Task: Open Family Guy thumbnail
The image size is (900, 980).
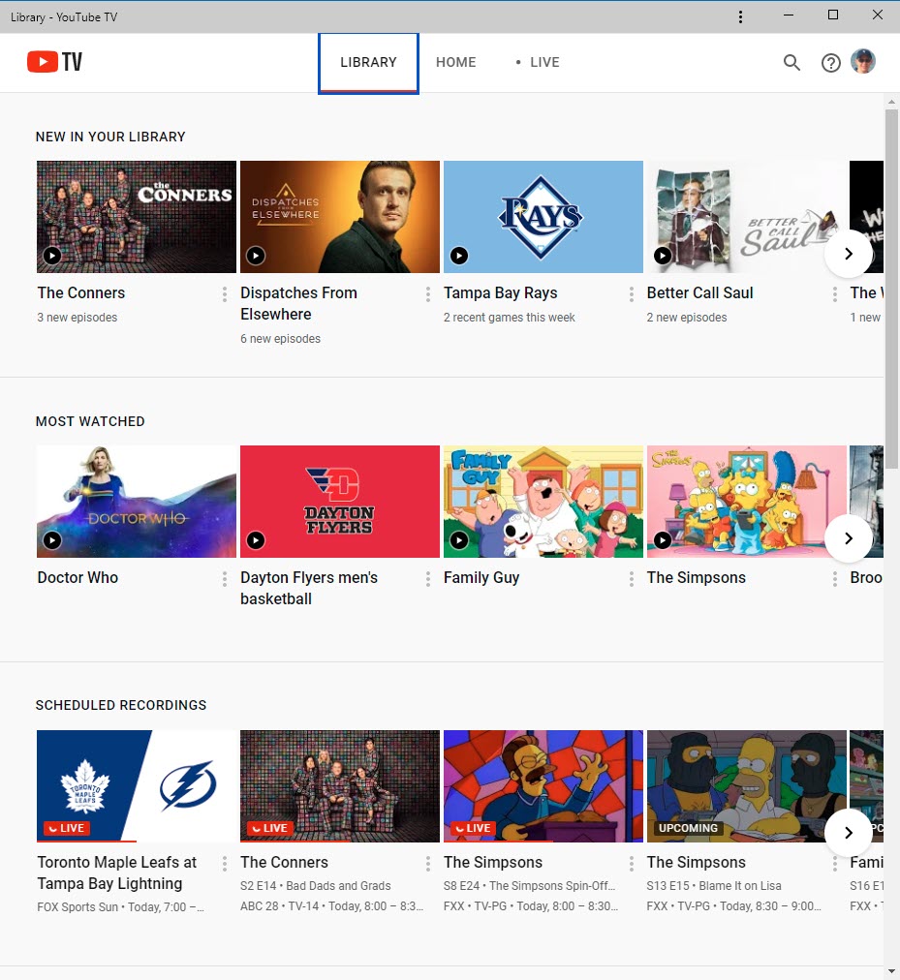Action: (543, 502)
